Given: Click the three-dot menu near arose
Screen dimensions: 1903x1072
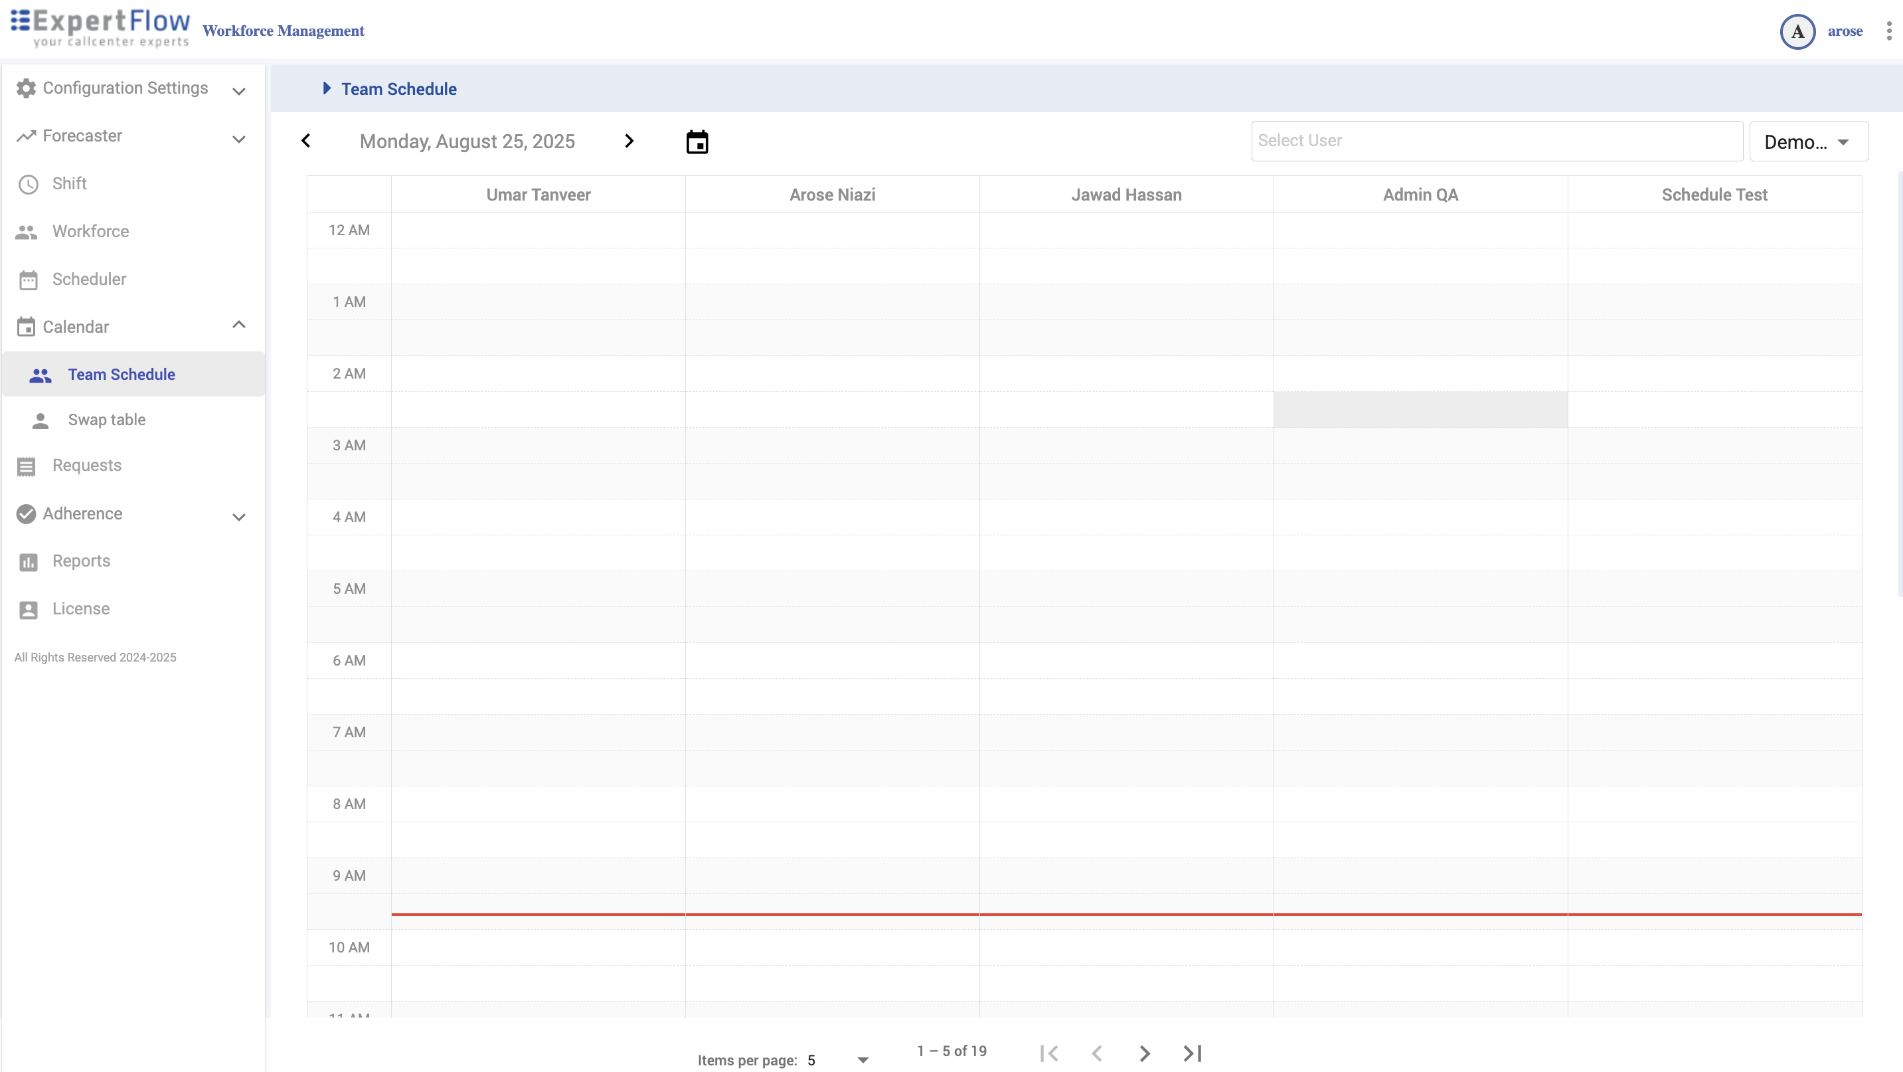Looking at the screenshot, I should coord(1888,31).
